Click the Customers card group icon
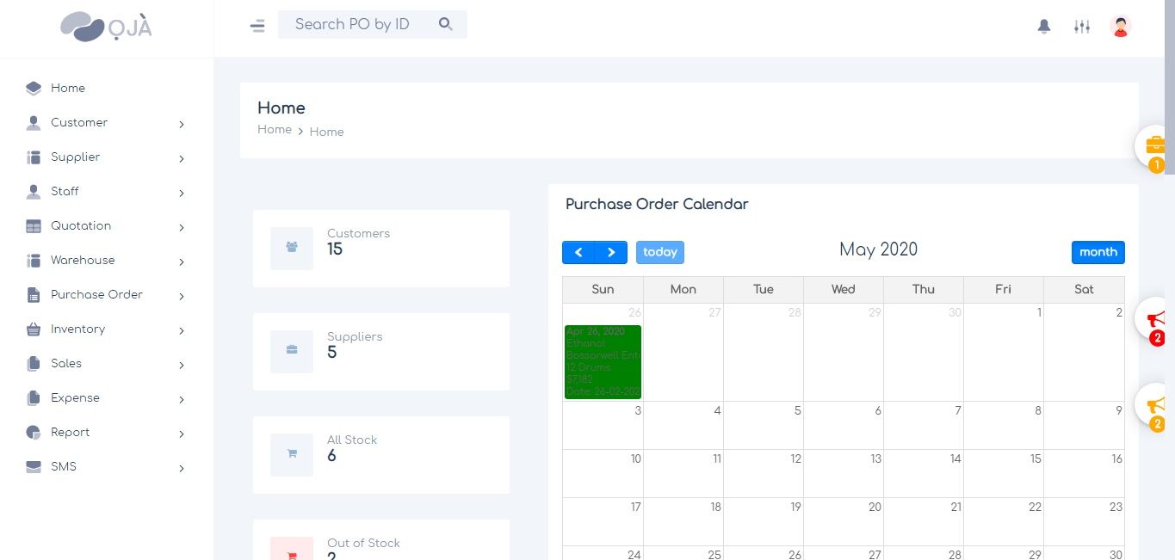Image resolution: width=1175 pixels, height=560 pixels. 292,248
